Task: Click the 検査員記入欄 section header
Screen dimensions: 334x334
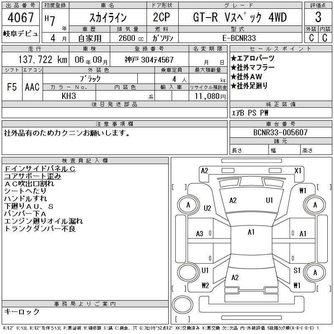Action: point(85,161)
